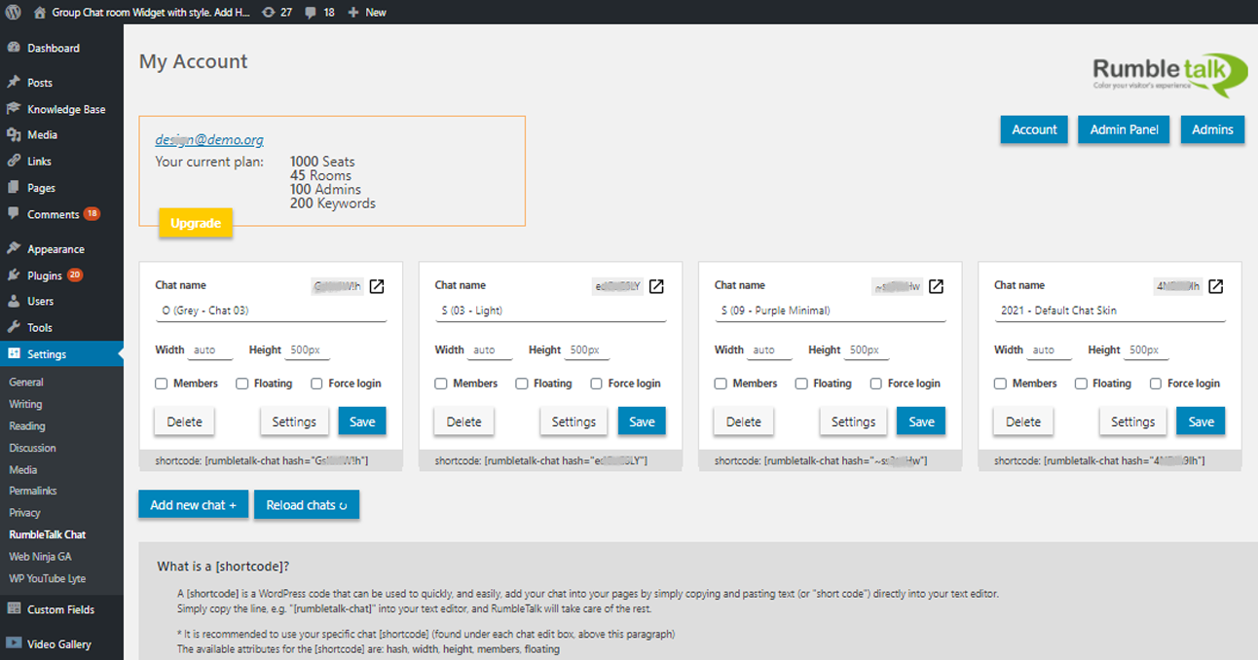Click the RumbleTalk logo

tap(1169, 75)
